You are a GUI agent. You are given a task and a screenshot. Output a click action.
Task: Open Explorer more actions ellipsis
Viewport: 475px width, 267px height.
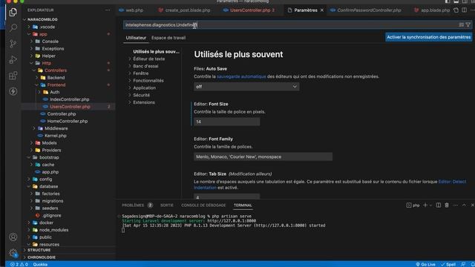click(x=108, y=10)
